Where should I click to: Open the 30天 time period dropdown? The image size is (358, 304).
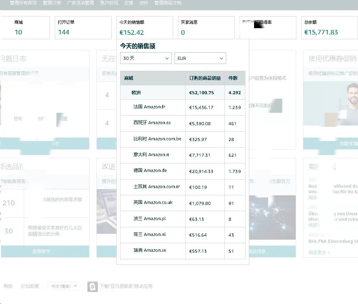click(145, 58)
